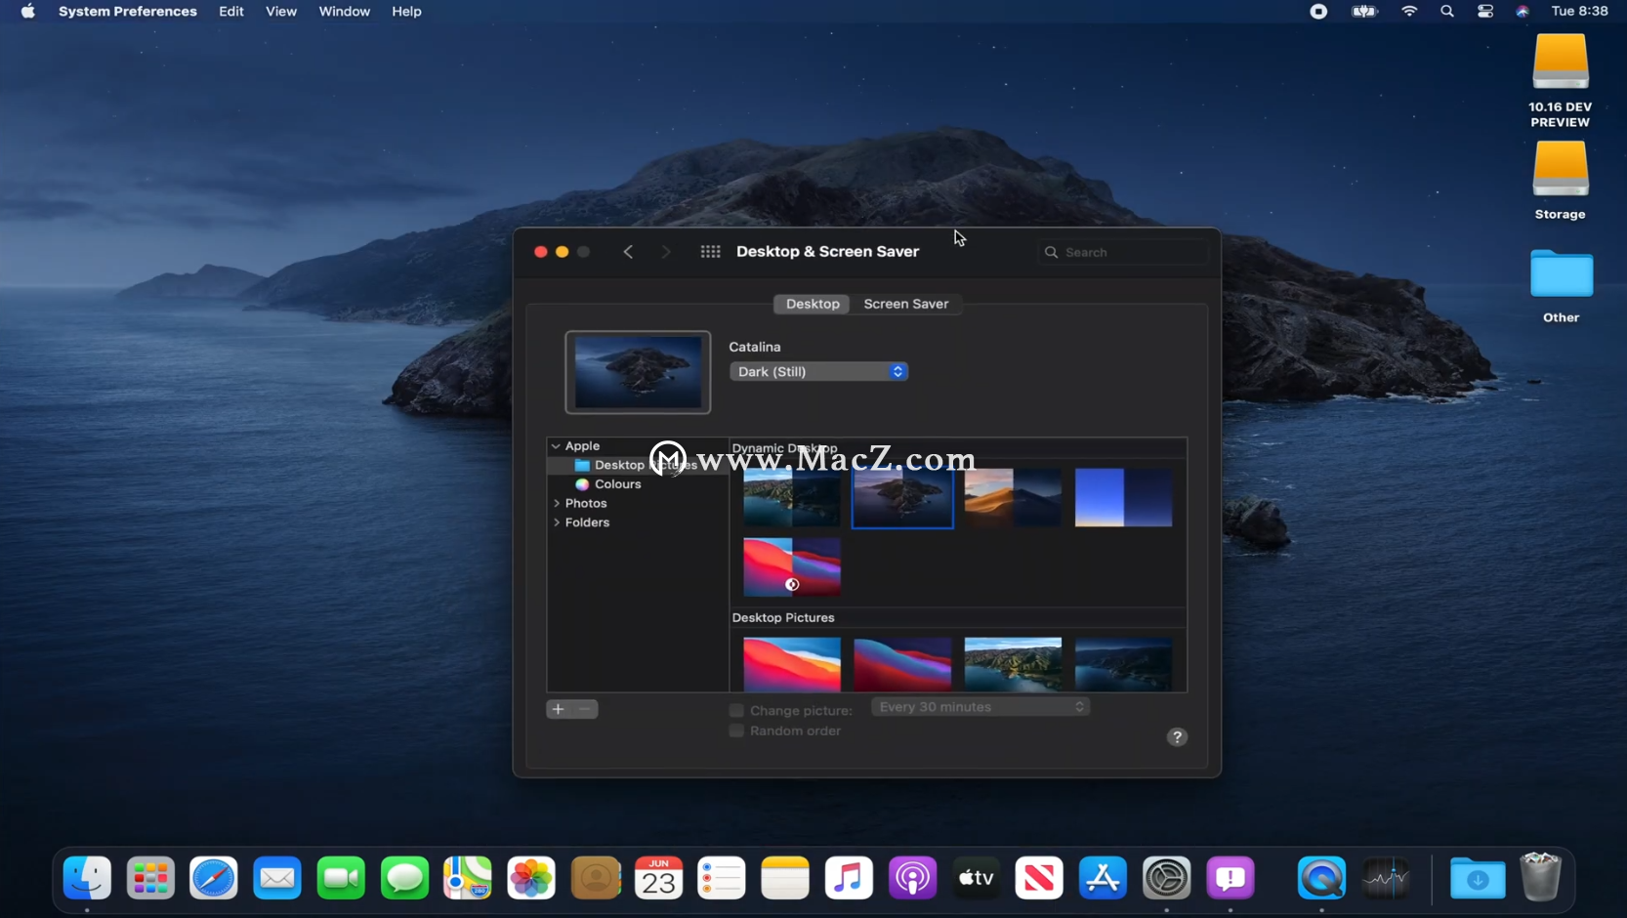
Task: Open the Edit menu
Action: [x=231, y=12]
